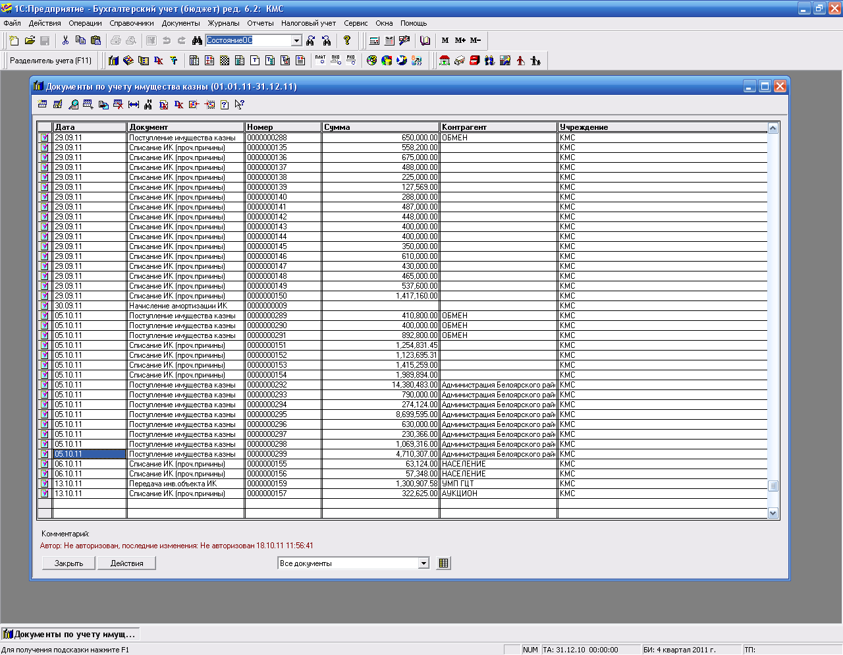Open the Сервис menu
Image resolution: width=843 pixels, height=655 pixels.
356,23
